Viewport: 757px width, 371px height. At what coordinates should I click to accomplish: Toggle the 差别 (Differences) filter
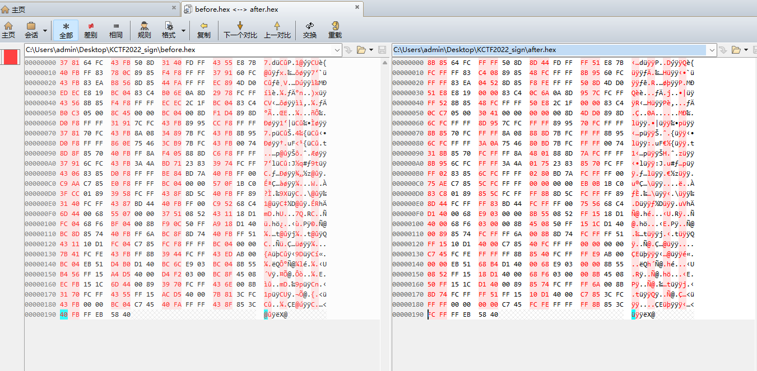pos(91,30)
